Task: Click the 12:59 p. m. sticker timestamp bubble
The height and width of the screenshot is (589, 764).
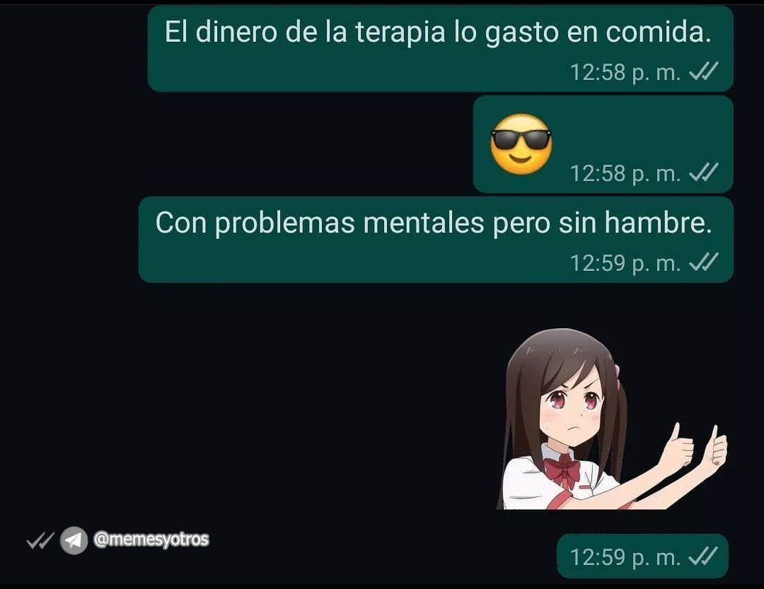Action: [x=642, y=556]
